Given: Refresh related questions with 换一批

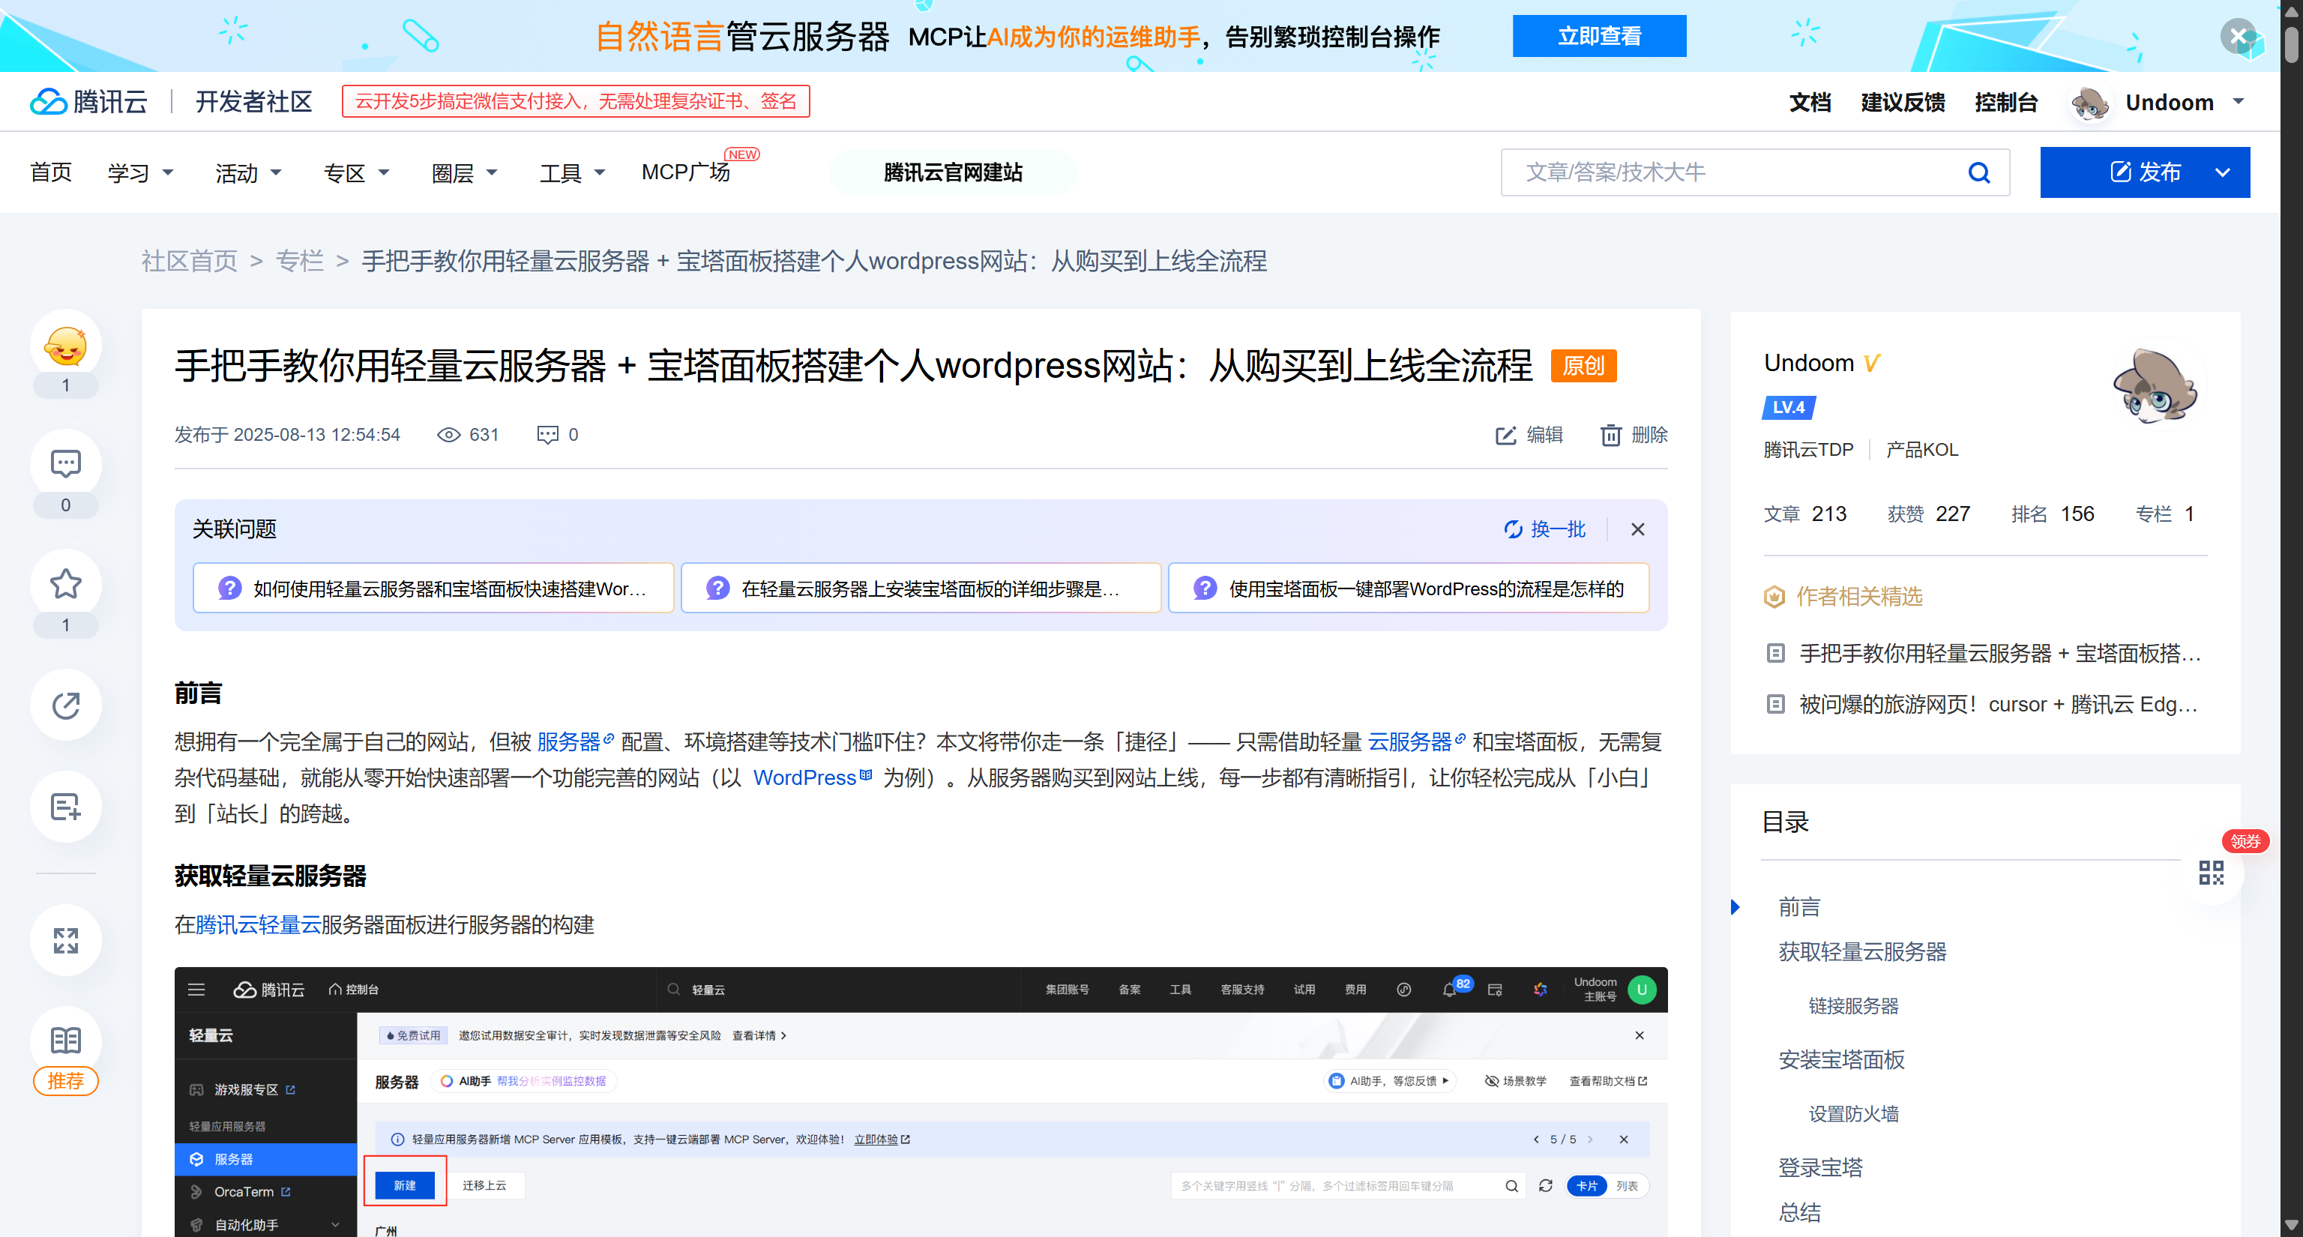Looking at the screenshot, I should [x=1545, y=529].
